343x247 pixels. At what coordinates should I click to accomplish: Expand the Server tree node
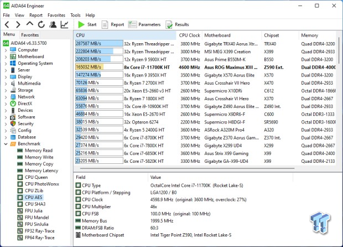(x=6, y=70)
